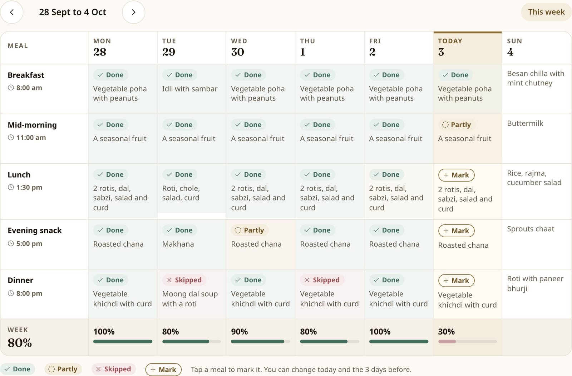Screen dimensions: 572x376
Task: Click the clock icon beside 1:30 pm
Action: pyautogui.click(x=11, y=187)
